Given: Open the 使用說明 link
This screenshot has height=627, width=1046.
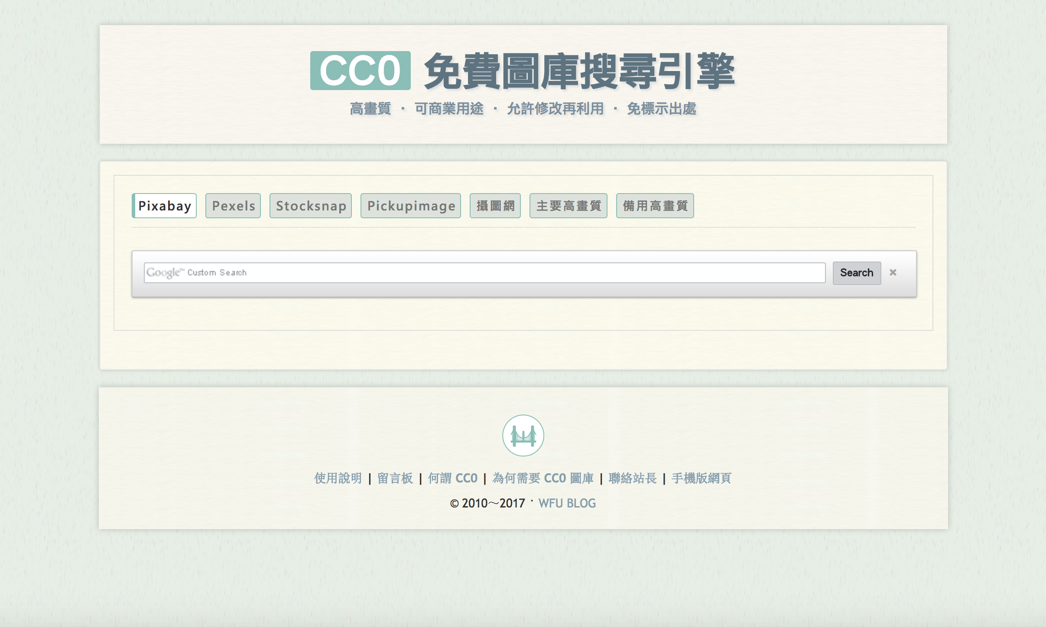Looking at the screenshot, I should click(338, 478).
